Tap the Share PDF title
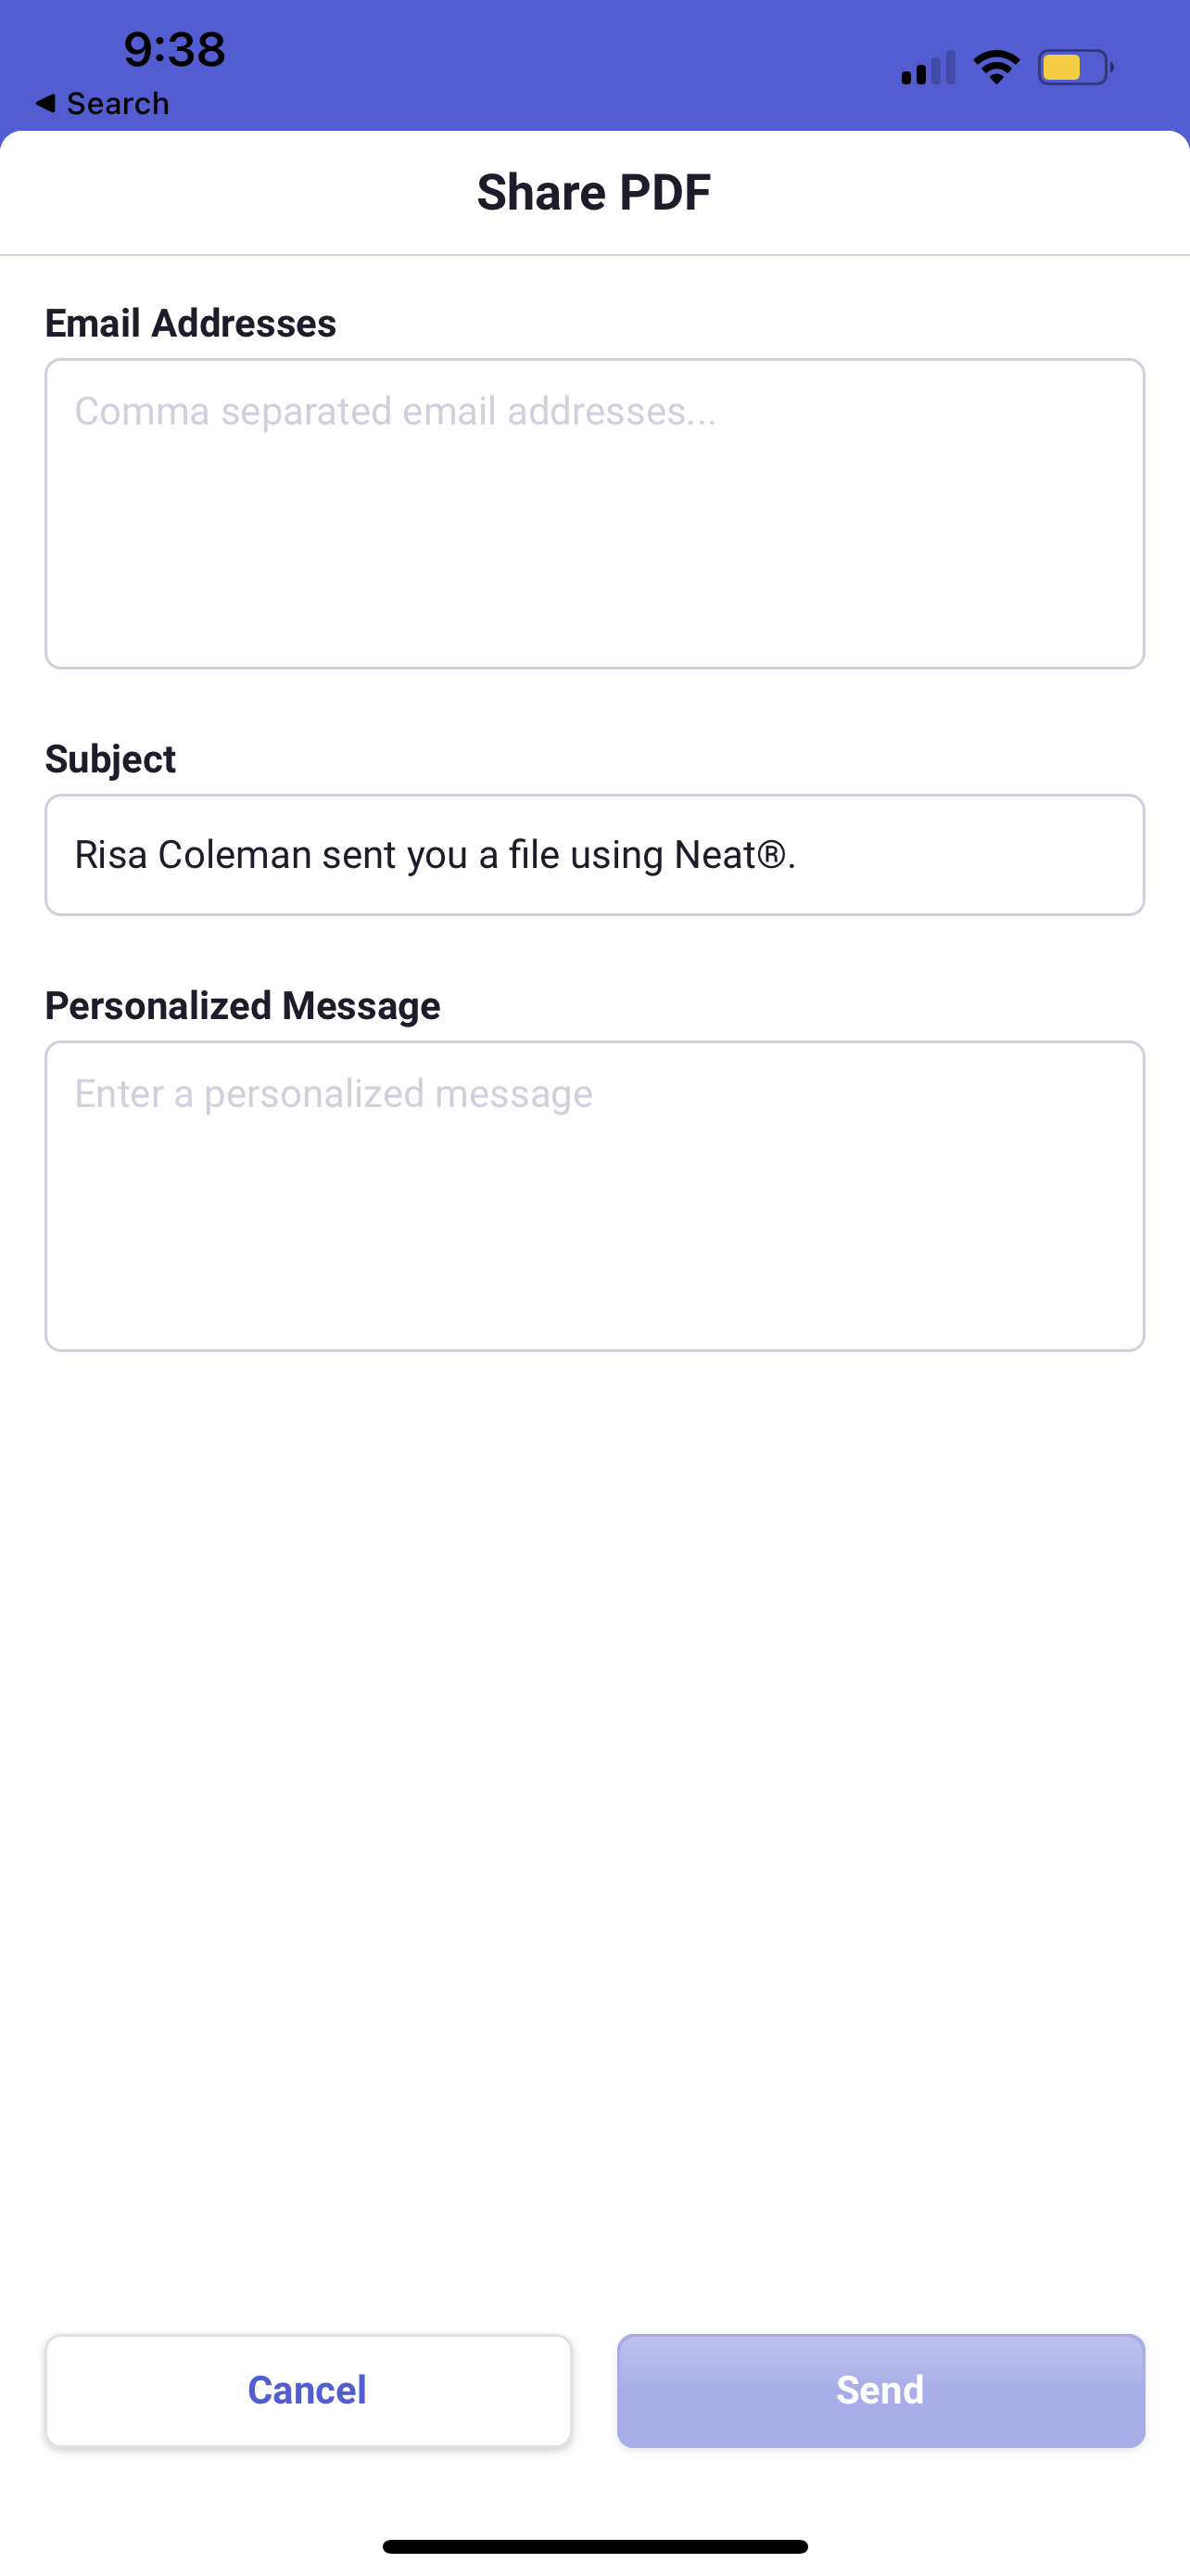1190x2576 pixels. click(594, 192)
